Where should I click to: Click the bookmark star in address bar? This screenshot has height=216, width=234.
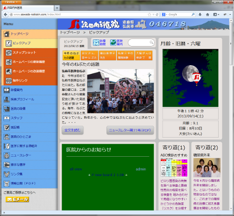(149, 14)
